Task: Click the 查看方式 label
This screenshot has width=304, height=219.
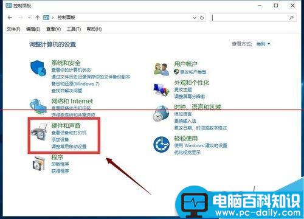Action: (x=242, y=44)
